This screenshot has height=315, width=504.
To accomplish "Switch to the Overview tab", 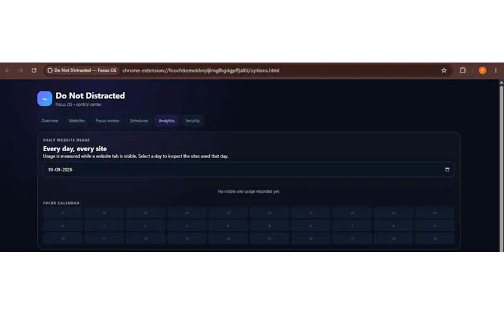I will pyautogui.click(x=50, y=121).
